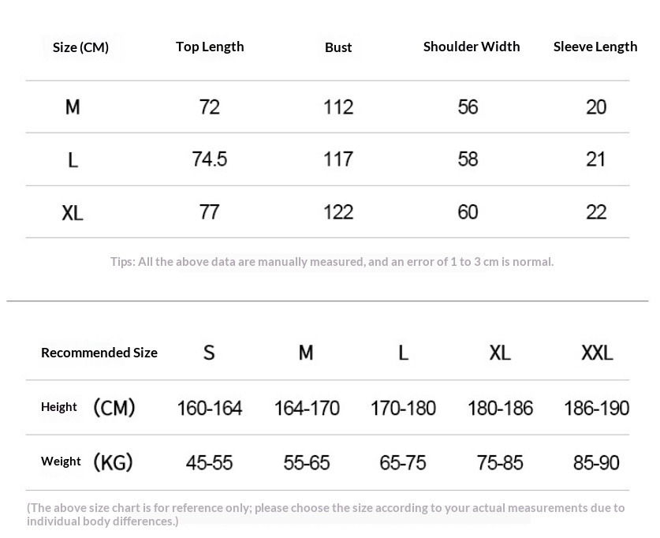Screen dimensions: 660x538
Task: Click the Bust column header
Action: point(338,47)
